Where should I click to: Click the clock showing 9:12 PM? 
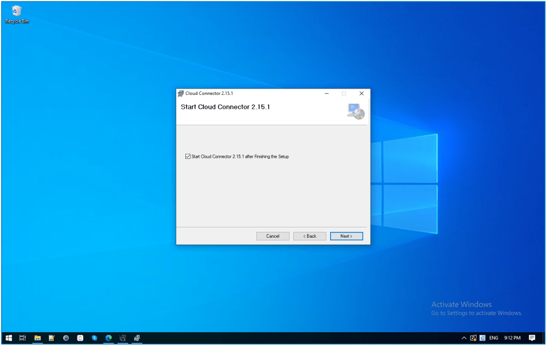pos(512,338)
